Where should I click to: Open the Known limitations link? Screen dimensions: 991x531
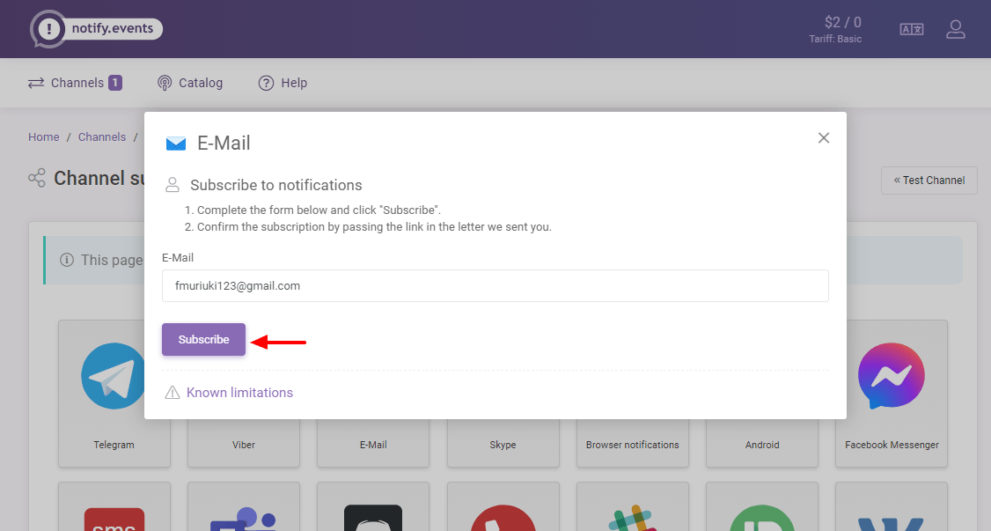point(239,393)
